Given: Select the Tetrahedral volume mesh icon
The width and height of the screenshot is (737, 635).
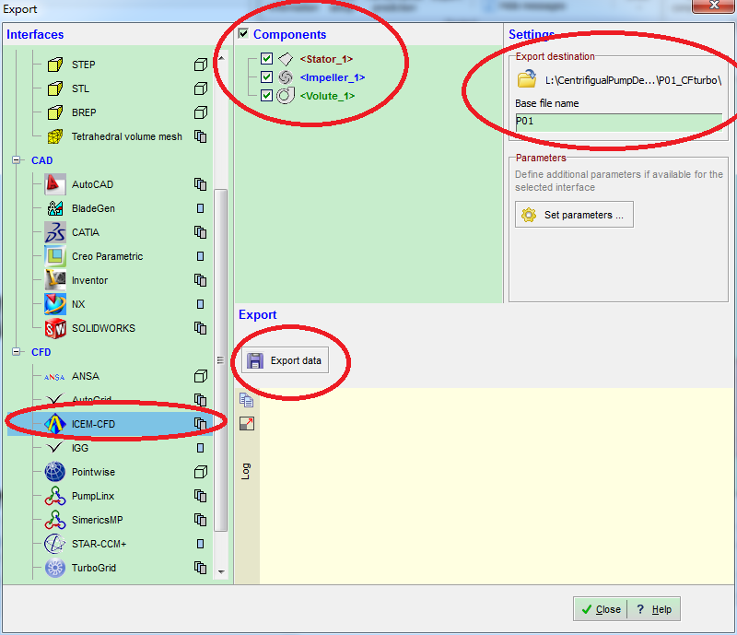Looking at the screenshot, I should (x=55, y=136).
